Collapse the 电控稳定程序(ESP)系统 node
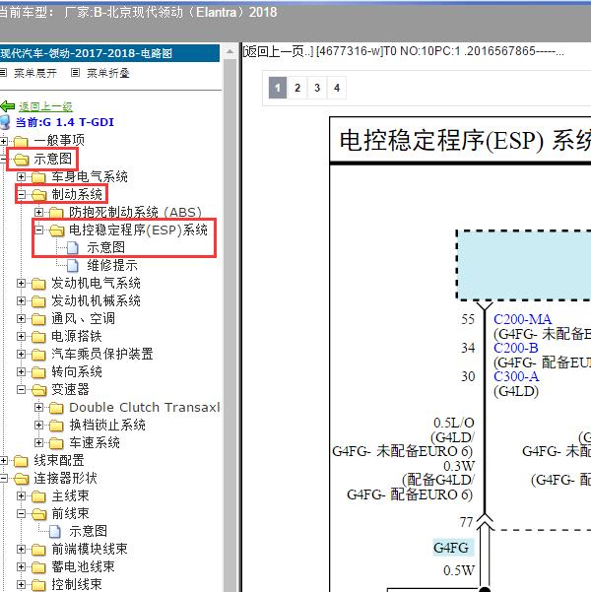 coord(38,230)
